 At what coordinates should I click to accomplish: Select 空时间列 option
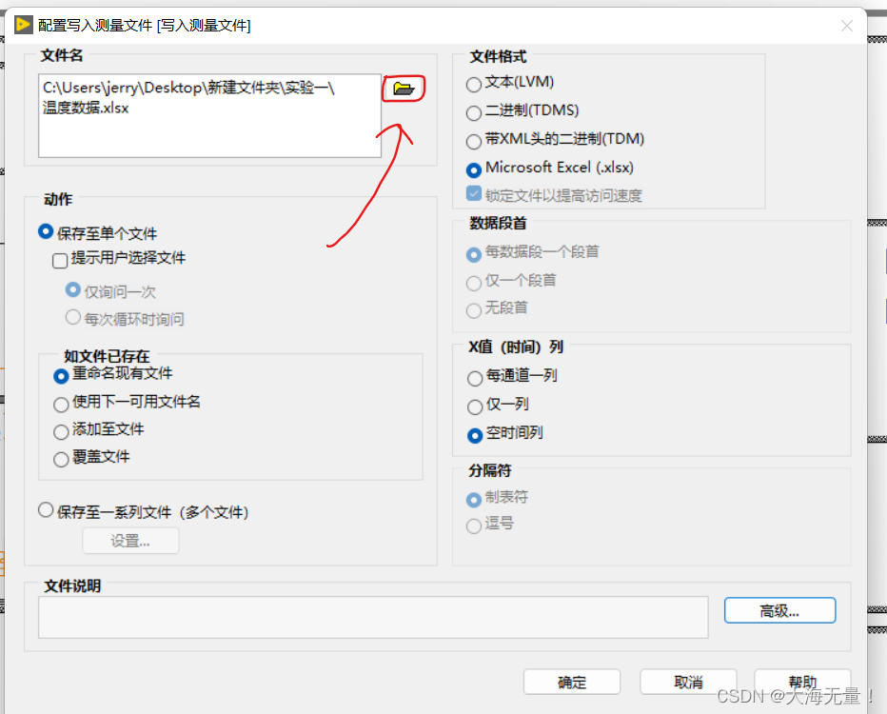[x=475, y=436]
